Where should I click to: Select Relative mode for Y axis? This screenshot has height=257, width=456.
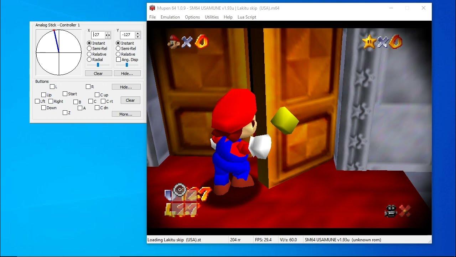[x=118, y=54]
